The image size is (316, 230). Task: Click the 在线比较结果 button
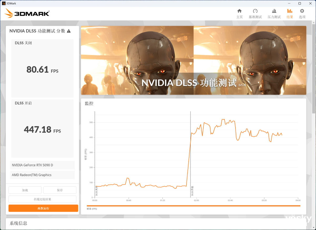pos(42,199)
